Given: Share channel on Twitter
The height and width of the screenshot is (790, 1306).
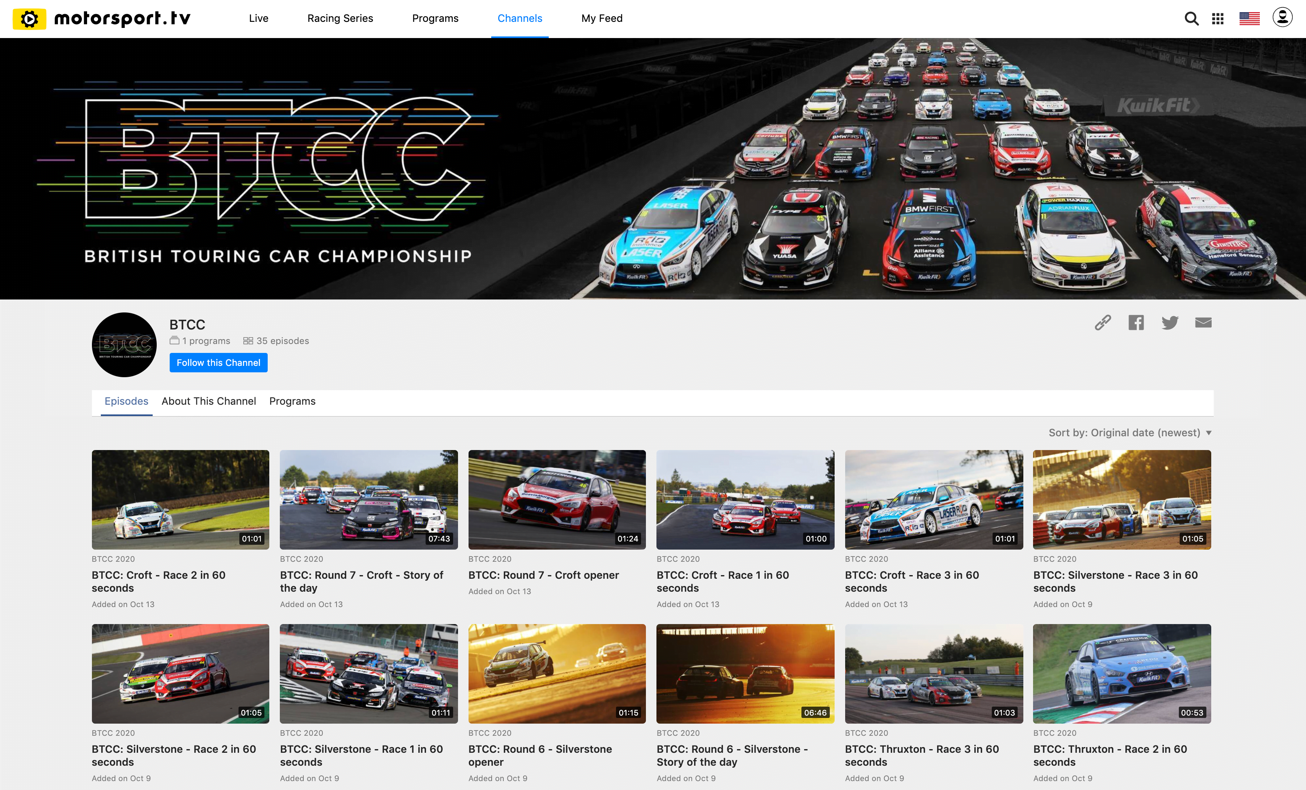Looking at the screenshot, I should (x=1170, y=323).
